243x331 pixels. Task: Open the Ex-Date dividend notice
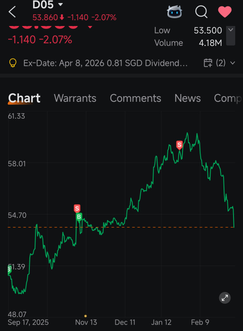[x=106, y=63]
